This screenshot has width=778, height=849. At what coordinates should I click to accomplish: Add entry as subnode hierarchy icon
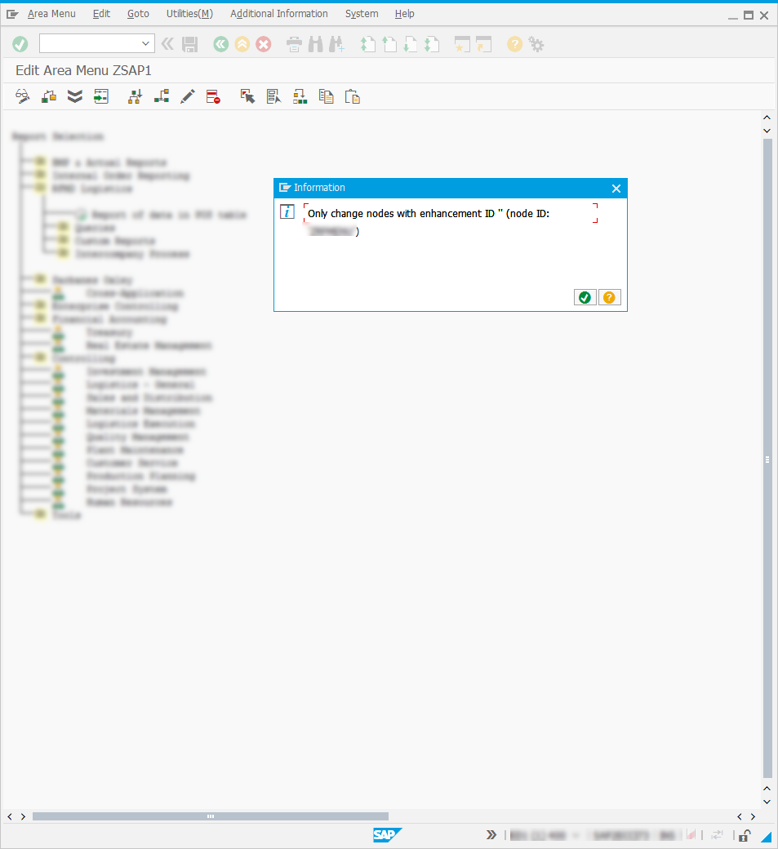(x=135, y=96)
